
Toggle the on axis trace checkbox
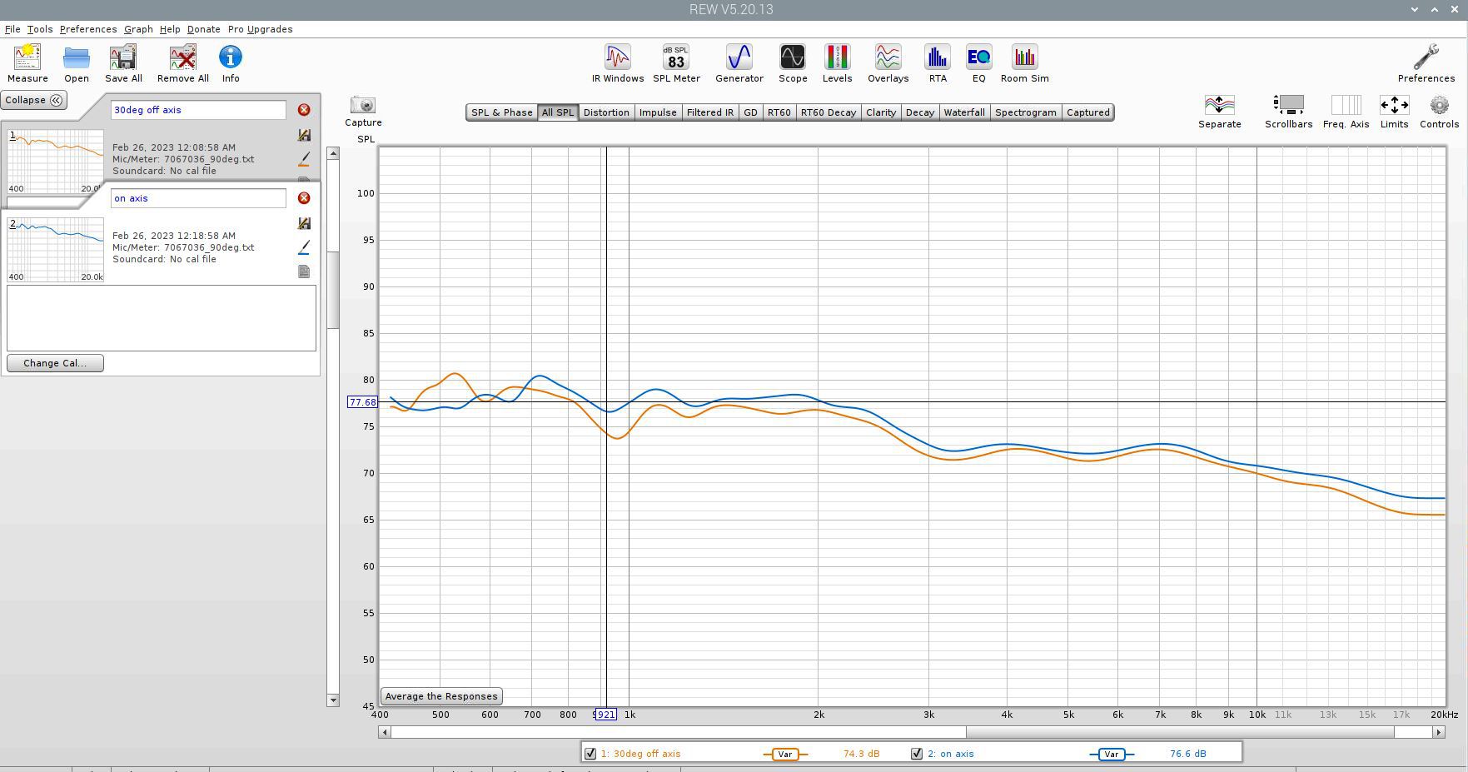(x=917, y=754)
